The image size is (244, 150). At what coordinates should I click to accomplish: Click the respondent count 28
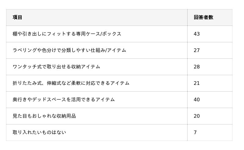pos(197,67)
